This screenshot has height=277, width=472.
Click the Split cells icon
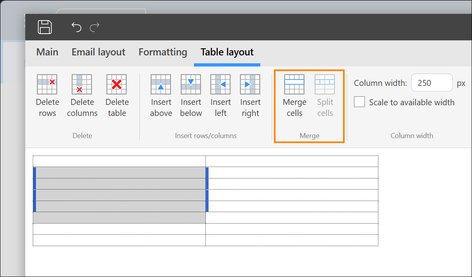tap(325, 85)
